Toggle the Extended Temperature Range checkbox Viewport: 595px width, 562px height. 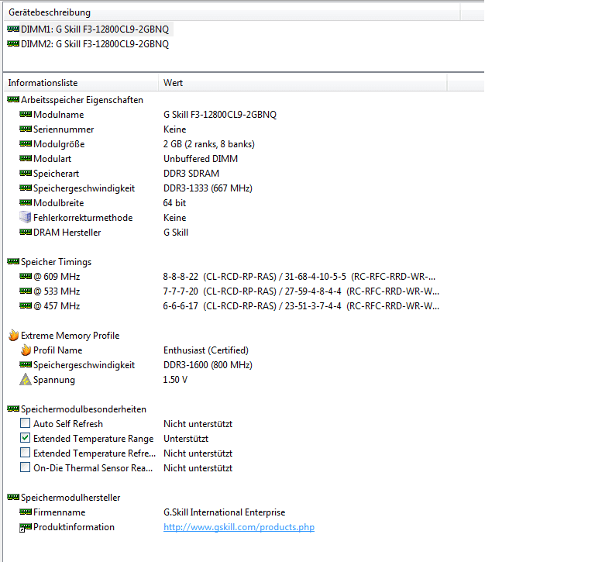point(25,438)
